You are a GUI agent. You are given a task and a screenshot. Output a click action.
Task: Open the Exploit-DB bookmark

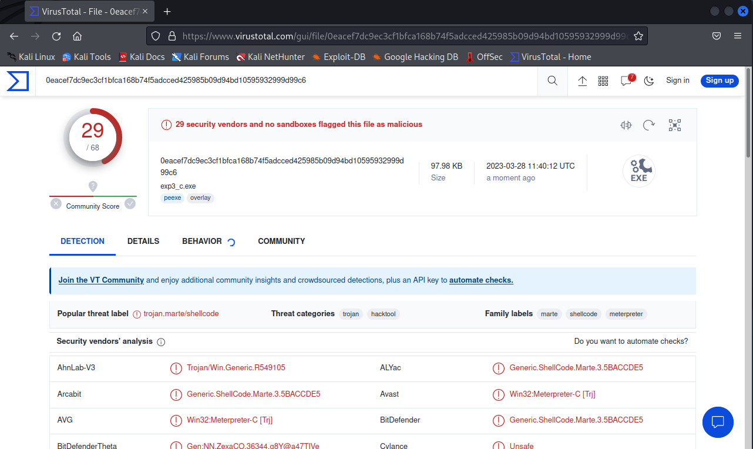click(x=339, y=57)
